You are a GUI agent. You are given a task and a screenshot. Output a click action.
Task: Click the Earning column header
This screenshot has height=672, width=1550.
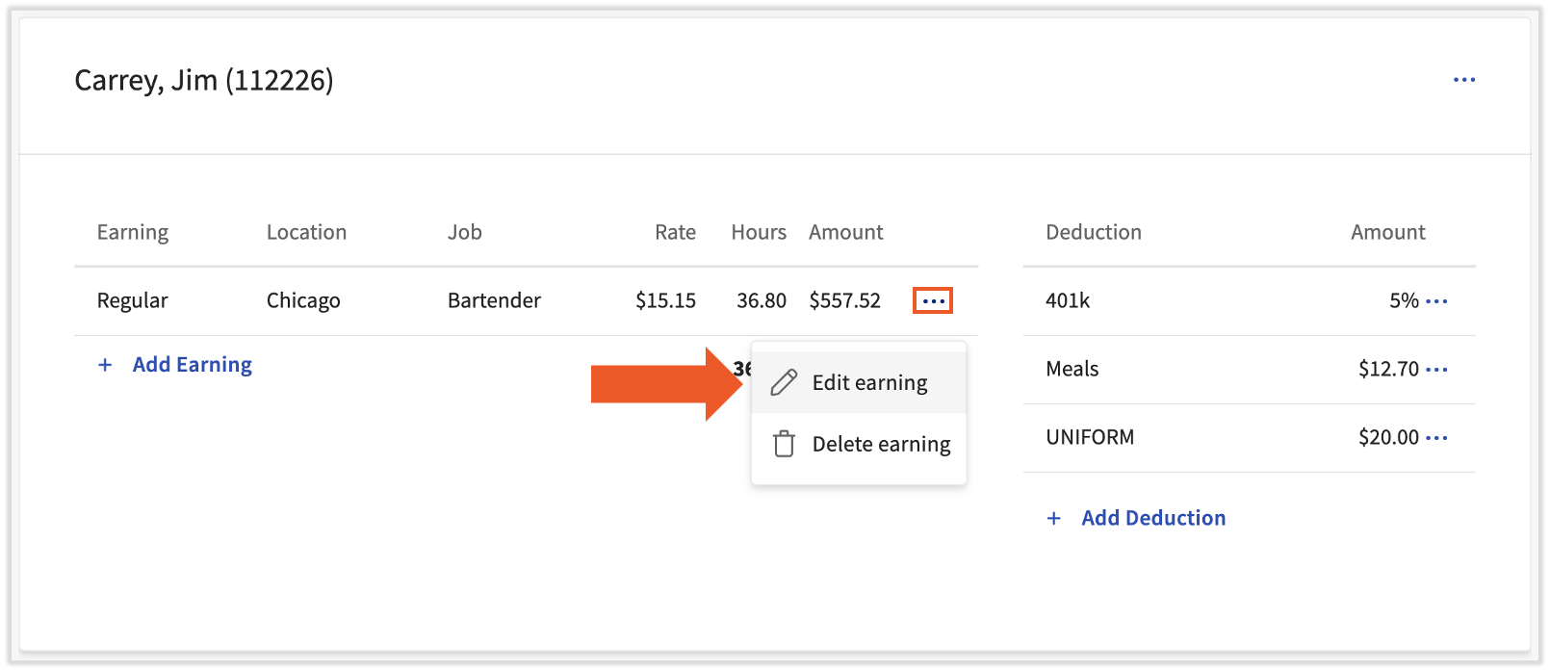[133, 232]
